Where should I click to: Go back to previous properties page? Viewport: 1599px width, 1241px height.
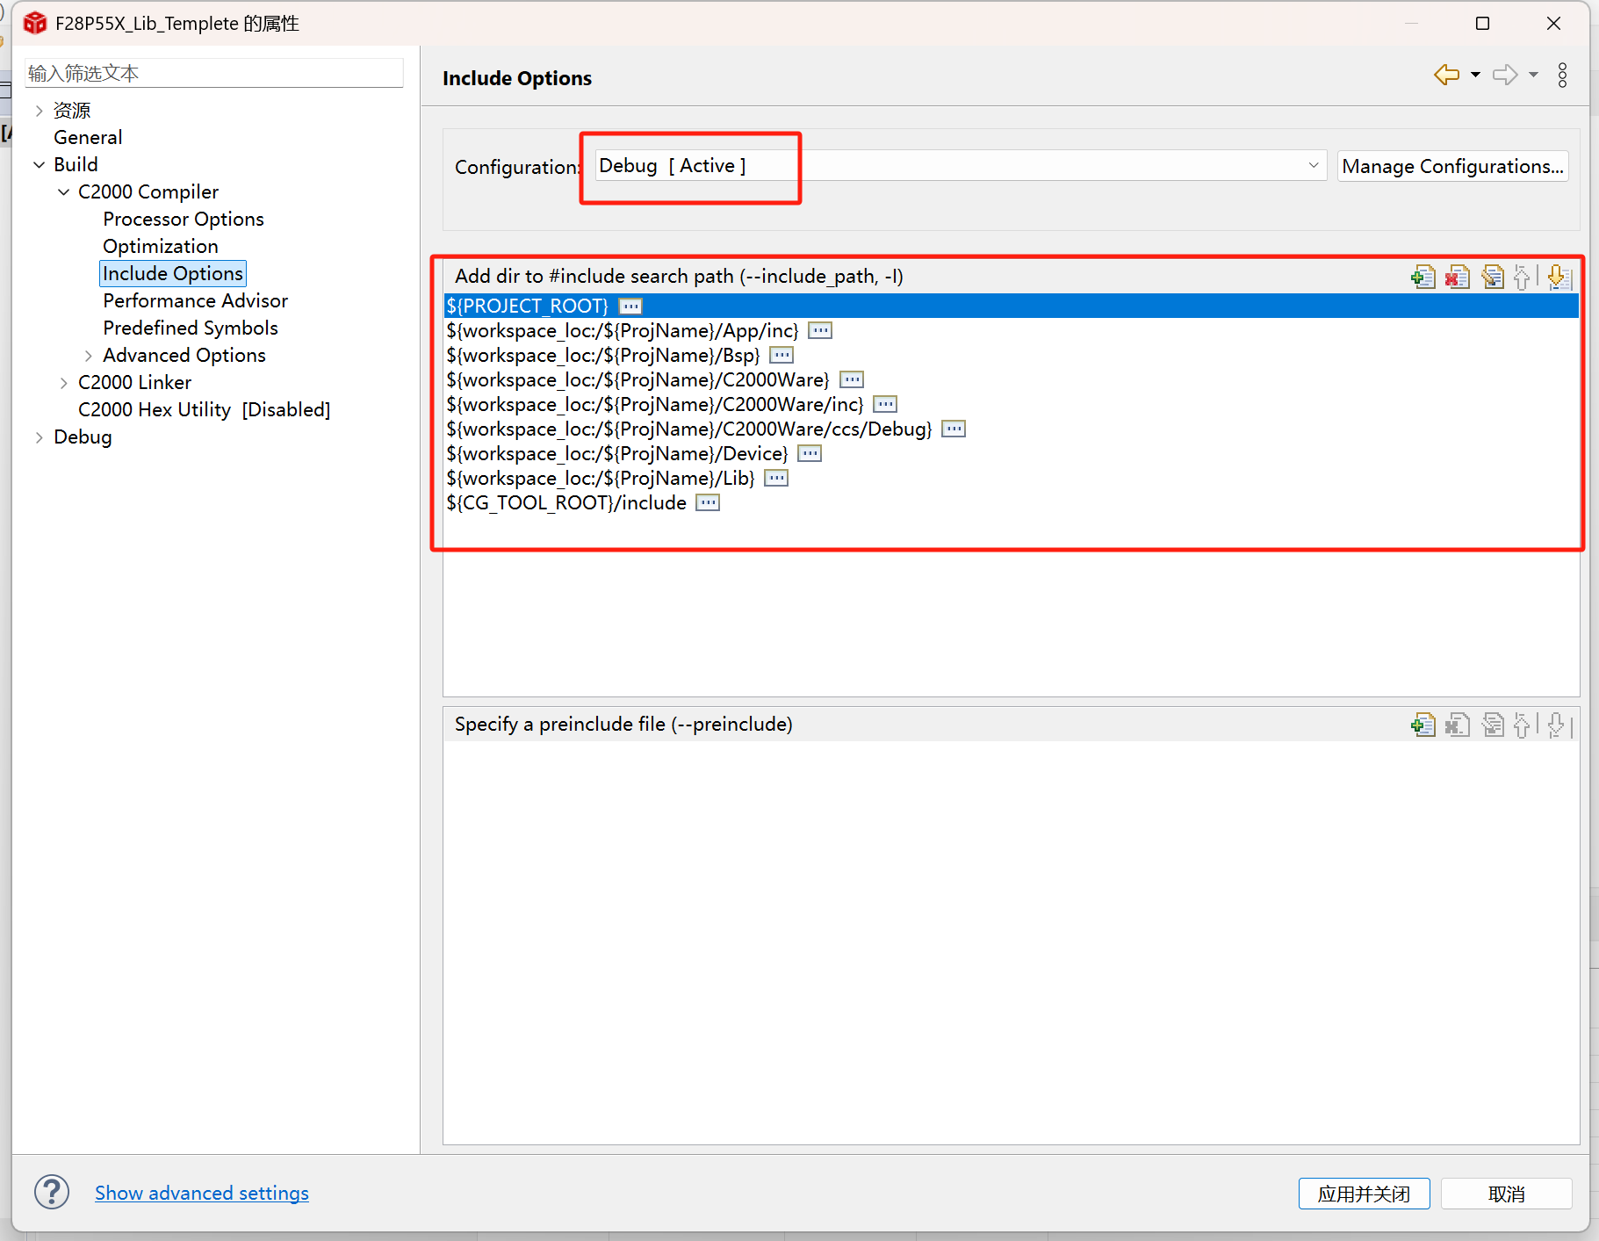(x=1446, y=76)
